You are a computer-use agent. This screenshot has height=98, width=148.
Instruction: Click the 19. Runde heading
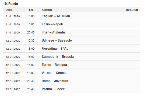[x=10, y=4]
